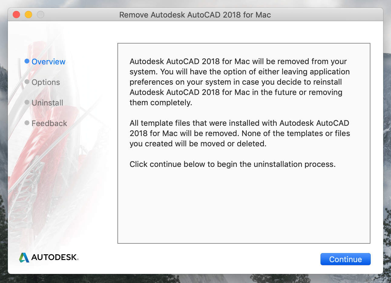Click the blue Continue slider-styled action control

click(x=345, y=259)
